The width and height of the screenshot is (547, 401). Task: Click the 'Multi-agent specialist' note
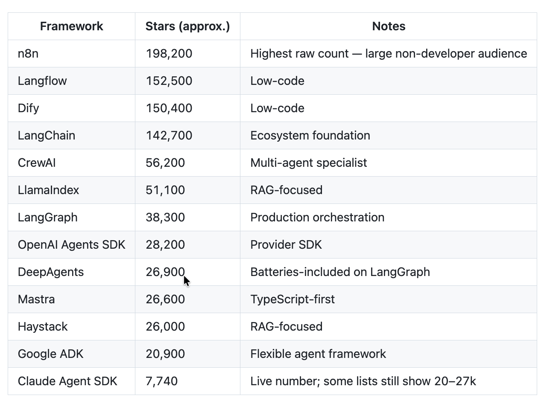tap(309, 163)
